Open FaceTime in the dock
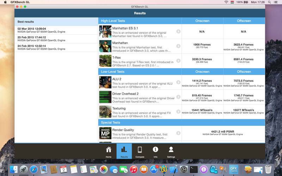282x176 pixels. [x=124, y=169]
